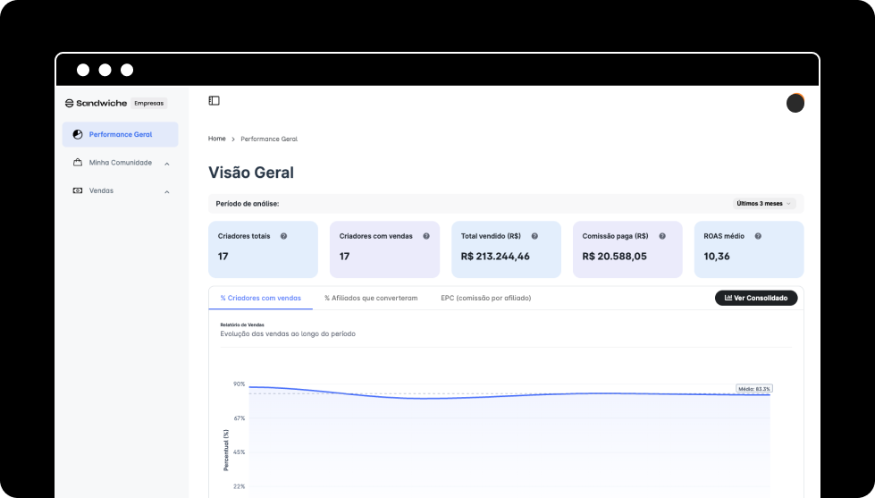Click the ROAS médio value 10,36
The image size is (875, 498).
(717, 257)
